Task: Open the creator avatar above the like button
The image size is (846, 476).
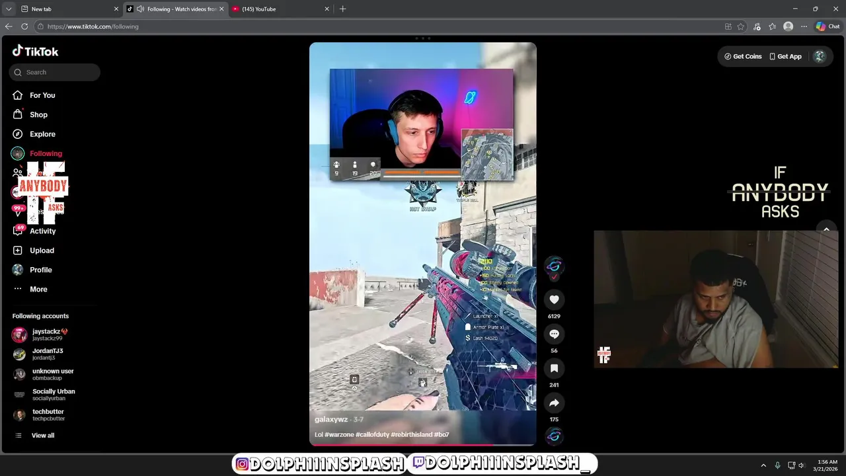Action: click(x=554, y=266)
